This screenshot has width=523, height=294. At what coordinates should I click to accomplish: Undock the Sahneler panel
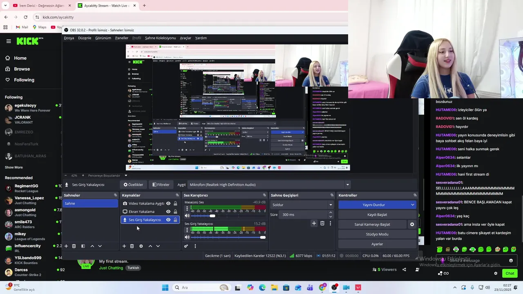click(115, 195)
